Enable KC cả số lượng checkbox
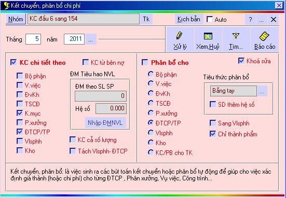The height and width of the screenshot is (198, 286). tap(73, 140)
